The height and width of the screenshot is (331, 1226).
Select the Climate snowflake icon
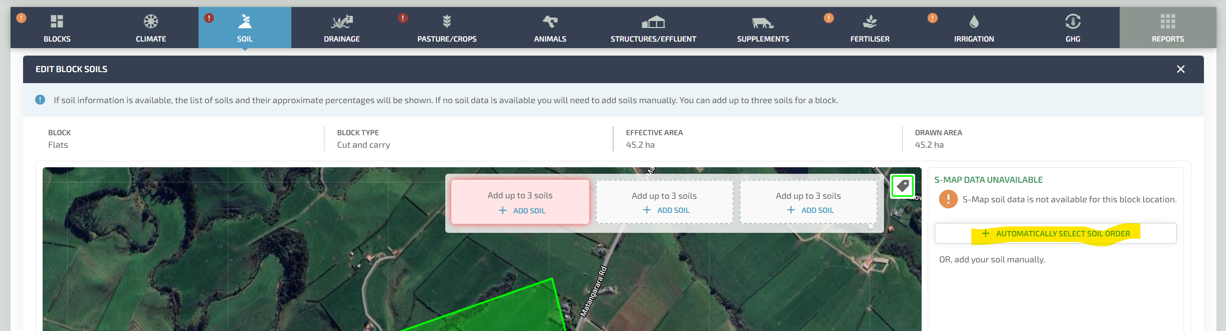(x=151, y=22)
